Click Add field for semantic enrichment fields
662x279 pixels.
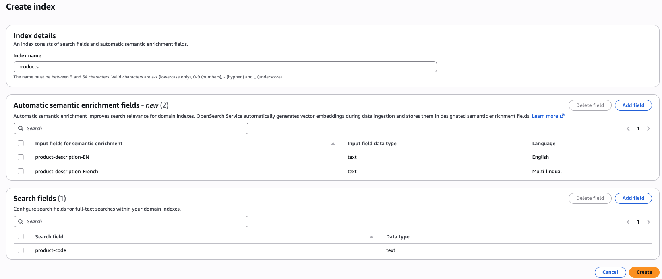click(633, 105)
